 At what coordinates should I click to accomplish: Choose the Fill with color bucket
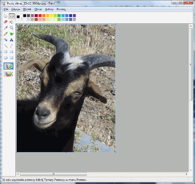[12, 22]
